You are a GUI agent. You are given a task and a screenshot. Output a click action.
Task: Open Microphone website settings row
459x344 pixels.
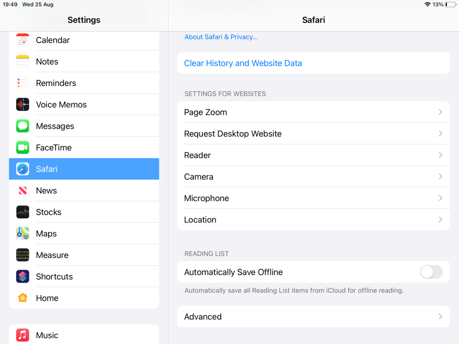(313, 198)
